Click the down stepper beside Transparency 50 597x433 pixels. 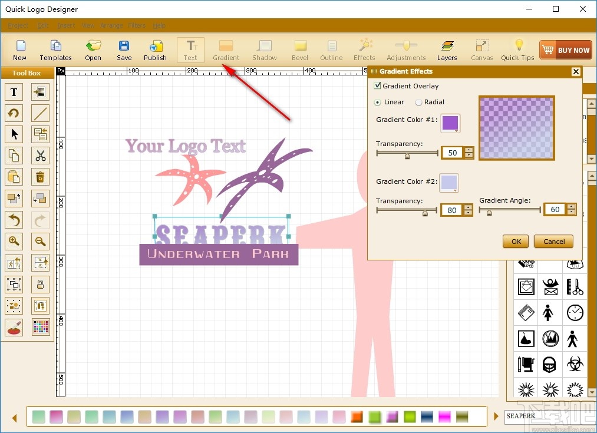(x=469, y=156)
